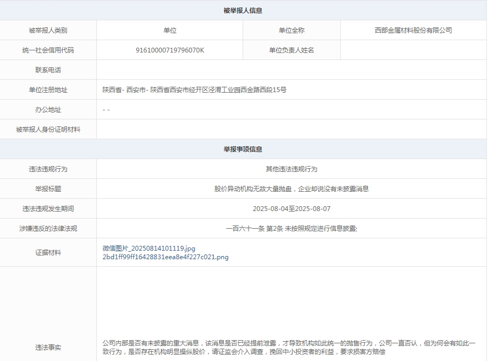The image size is (488, 361).
Task: Click the 办公地址 value showing dashes
Action: 106,110
